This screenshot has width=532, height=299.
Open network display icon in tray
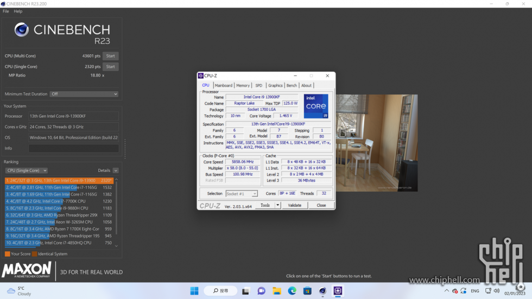click(488, 291)
